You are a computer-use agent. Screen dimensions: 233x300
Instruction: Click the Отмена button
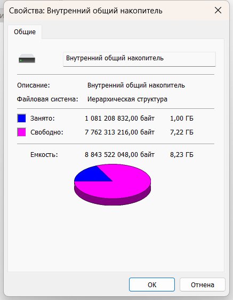pyautogui.click(x=203, y=285)
